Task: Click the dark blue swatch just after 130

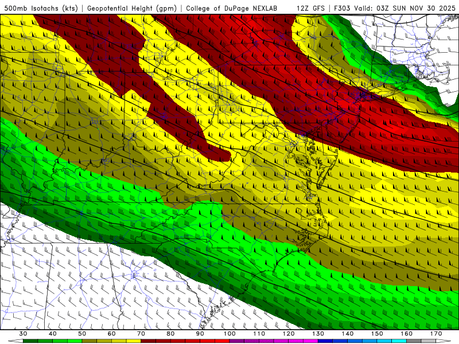Action: (x=325, y=341)
